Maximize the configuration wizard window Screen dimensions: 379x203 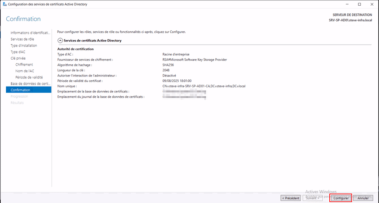point(359,4)
